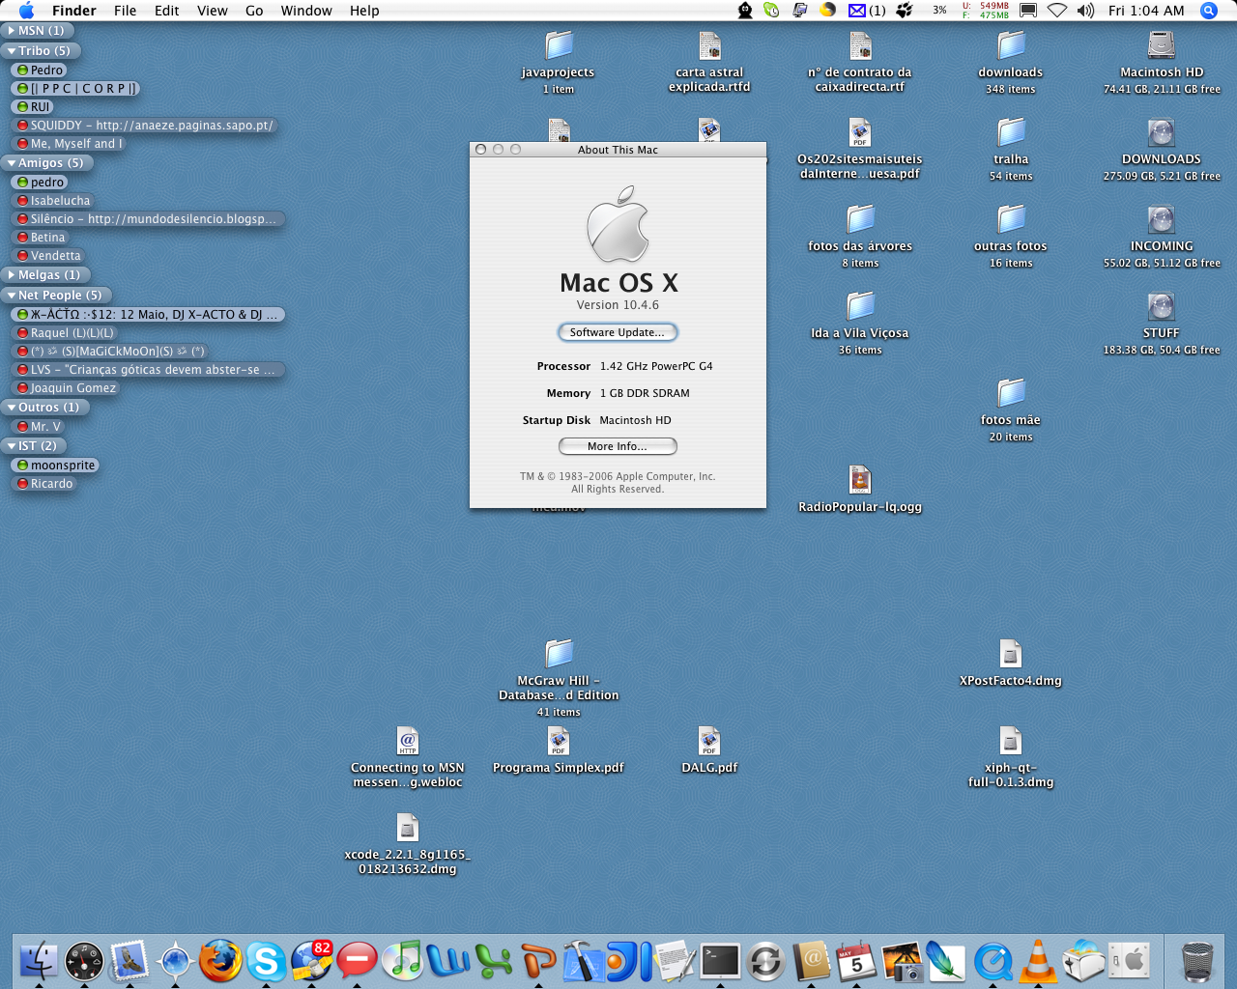Open System Preferences in the Dock
1237x989 pixels.
coord(1129,961)
